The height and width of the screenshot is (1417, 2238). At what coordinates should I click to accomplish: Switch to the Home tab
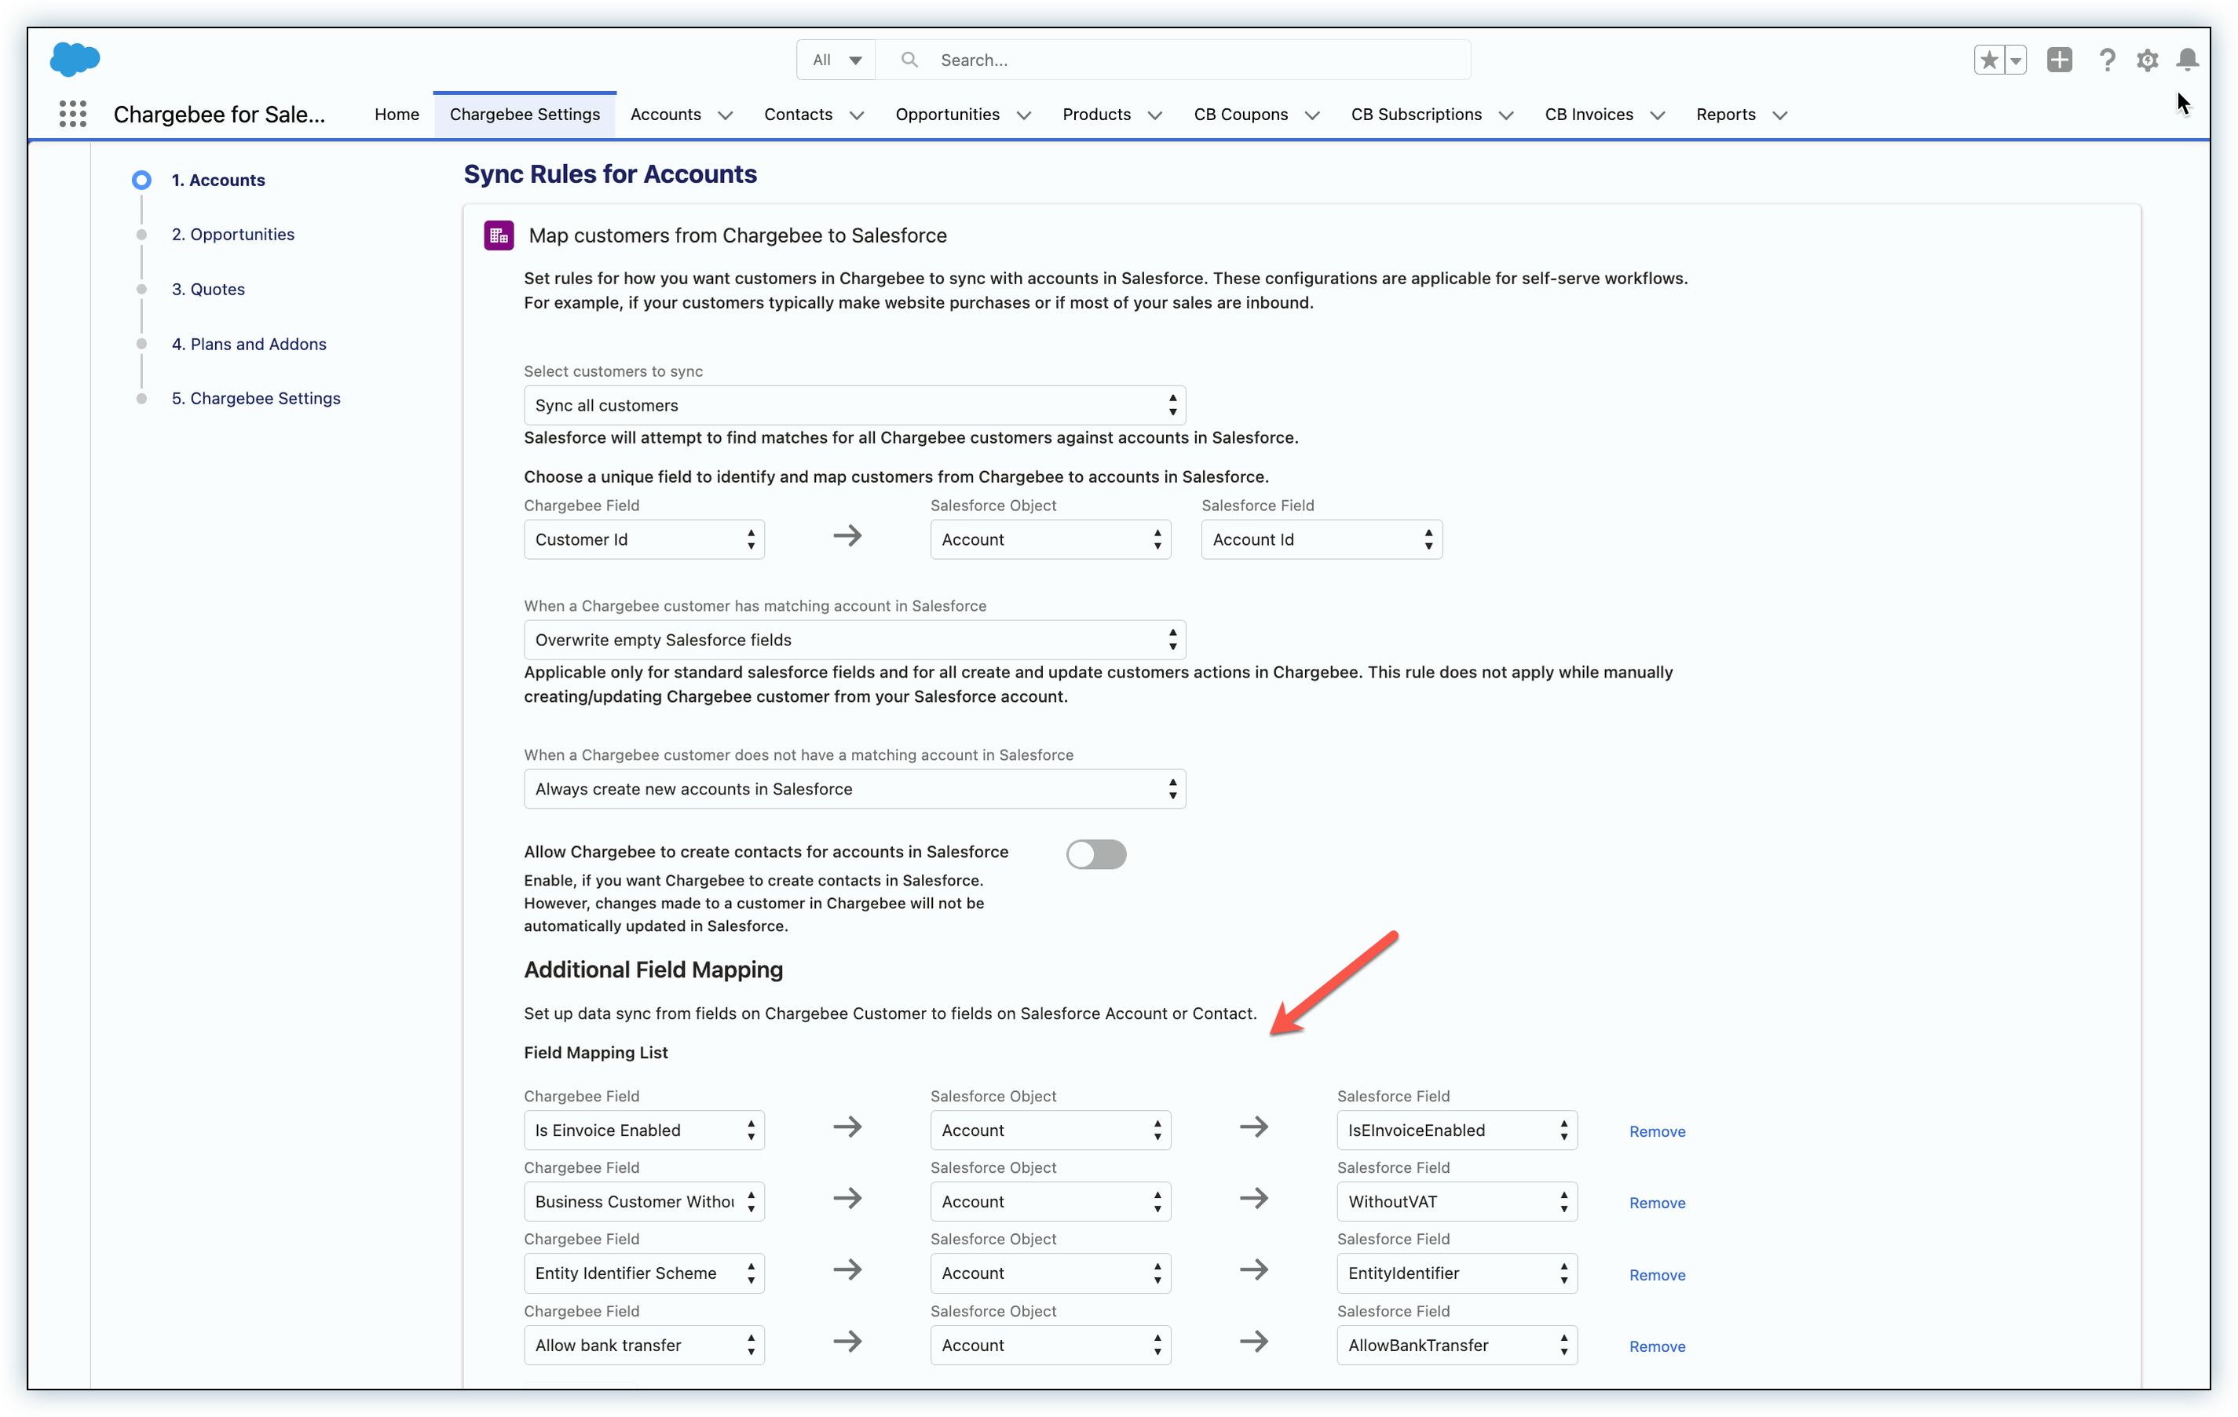coord(397,115)
